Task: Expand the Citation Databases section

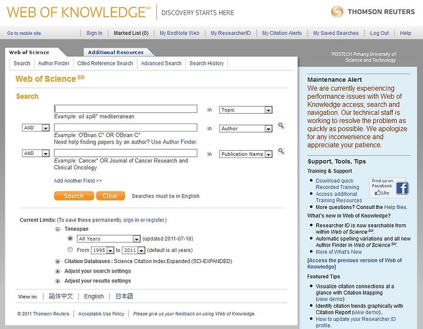Action: pos(58,261)
